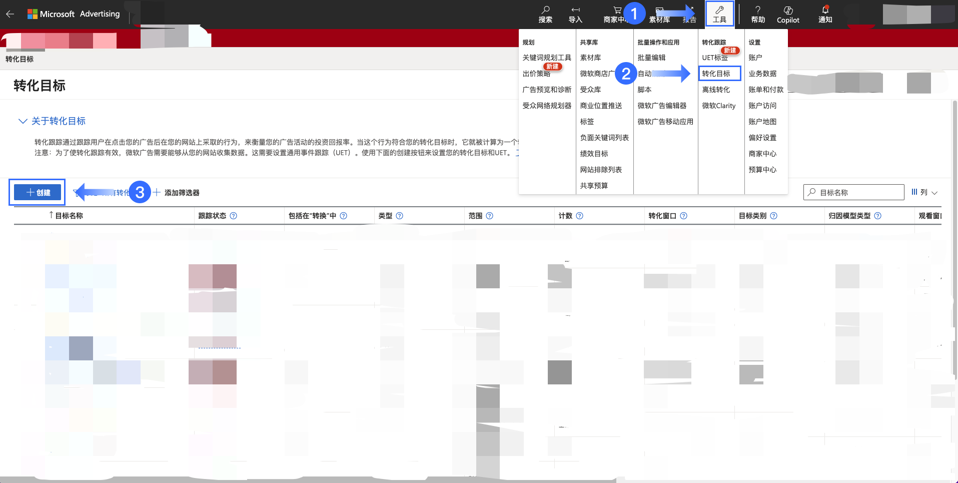Select 关键词规划工具 menu item

point(547,58)
